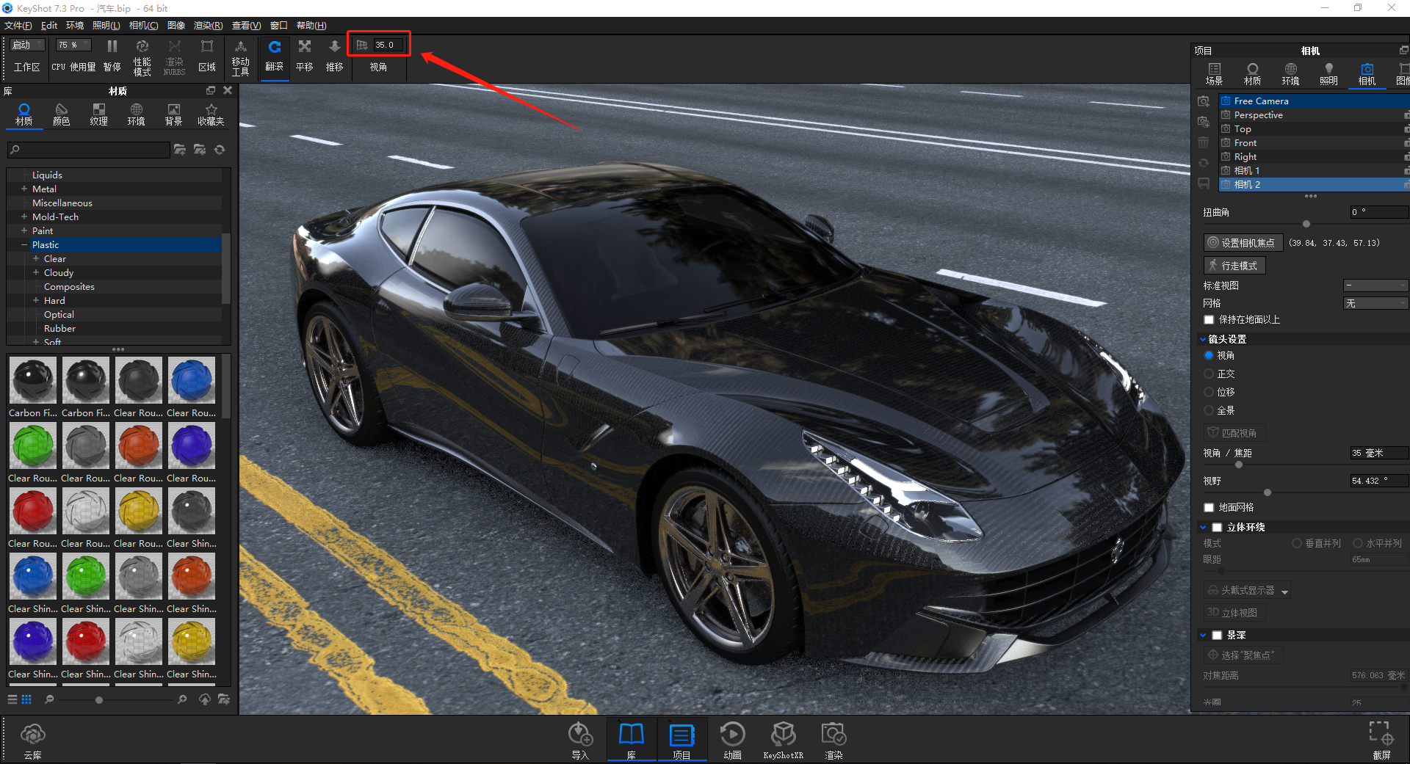Click the delete camera trash icon
1410x764 pixels.
click(1204, 142)
